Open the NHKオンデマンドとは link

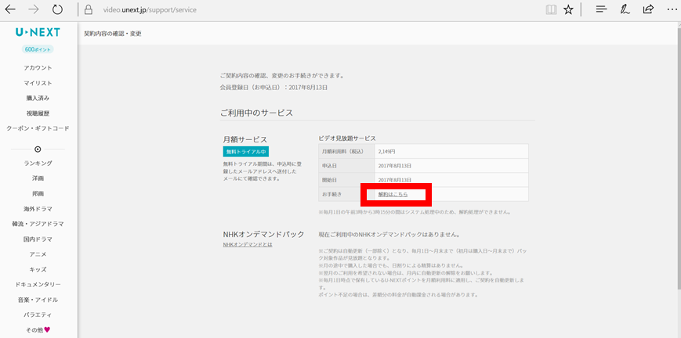coord(248,245)
